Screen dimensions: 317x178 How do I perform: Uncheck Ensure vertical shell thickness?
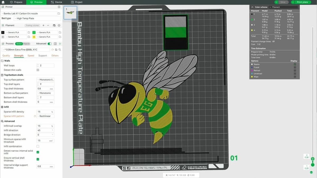pos(38,159)
